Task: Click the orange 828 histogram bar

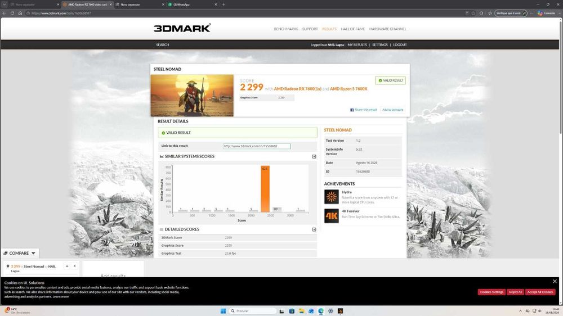Action: 265,189
